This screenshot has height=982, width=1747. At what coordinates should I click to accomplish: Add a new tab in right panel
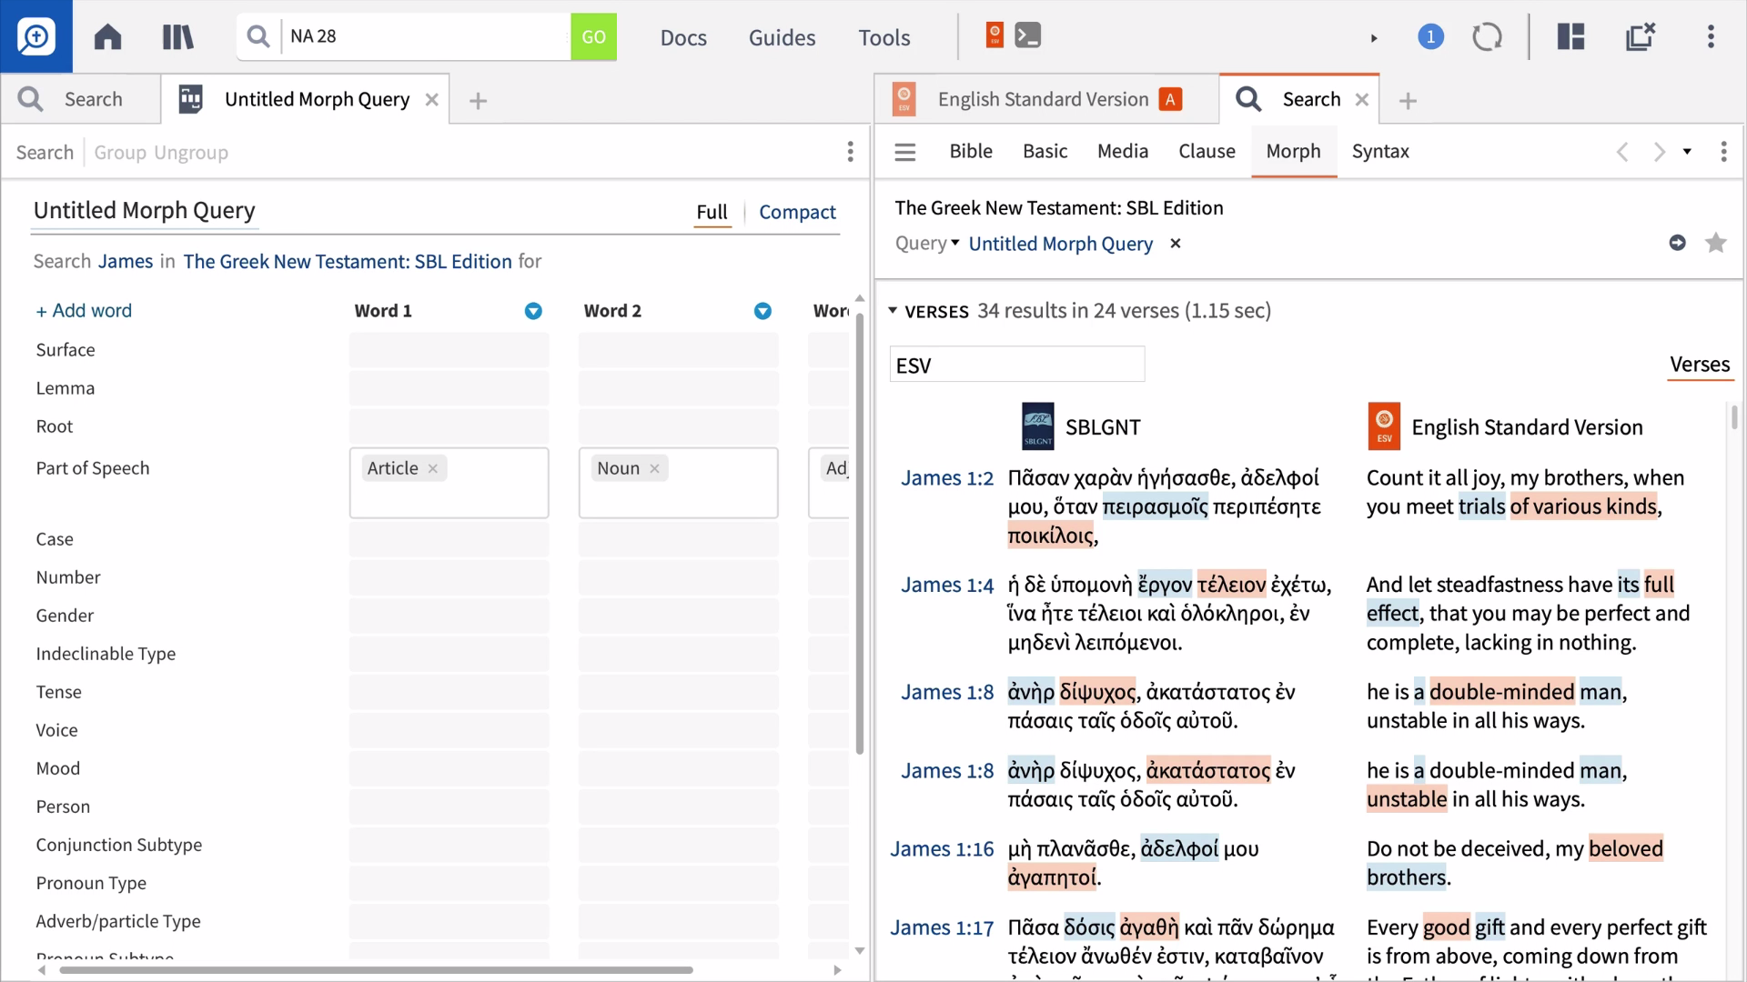tap(1408, 101)
